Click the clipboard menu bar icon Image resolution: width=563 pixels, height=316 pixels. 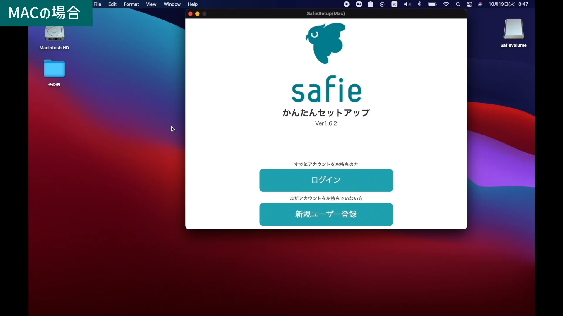tap(370, 4)
